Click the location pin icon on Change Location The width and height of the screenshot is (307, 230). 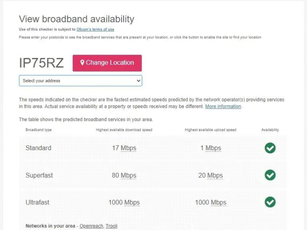82,63
